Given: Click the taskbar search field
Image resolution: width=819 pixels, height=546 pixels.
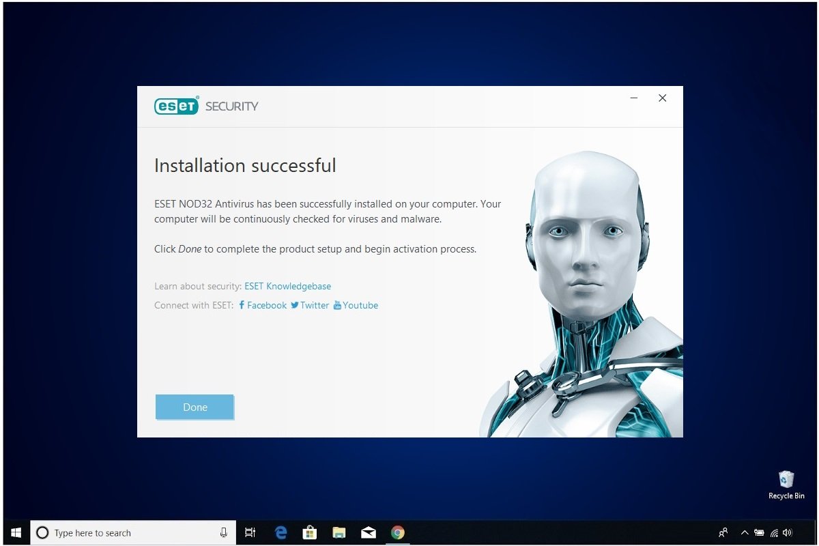Looking at the screenshot, I should pos(133,533).
